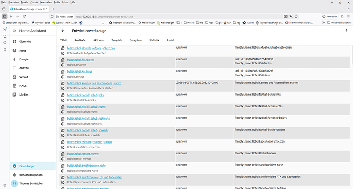Open link button.robbi_notfall_schub_rechts
This screenshot has width=353, height=189.
tap(86, 107)
